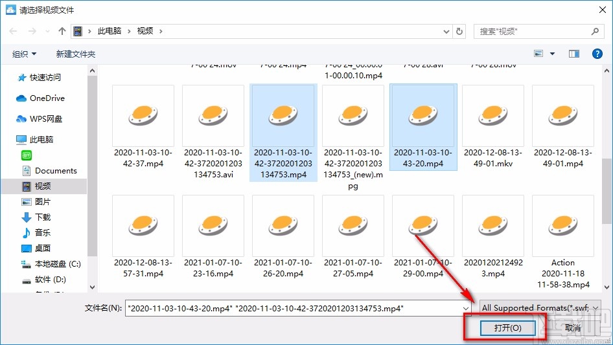This screenshot has height=345, width=613.
Task: Go up one folder level
Action: [x=62, y=31]
